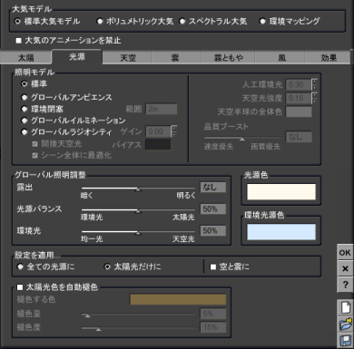
Task: Select the 環境マッピング radio button
Action: click(262, 21)
